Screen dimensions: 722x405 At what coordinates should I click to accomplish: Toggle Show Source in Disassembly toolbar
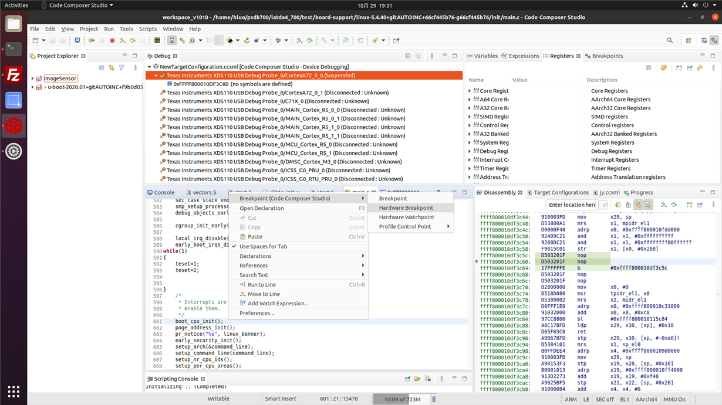(648, 205)
